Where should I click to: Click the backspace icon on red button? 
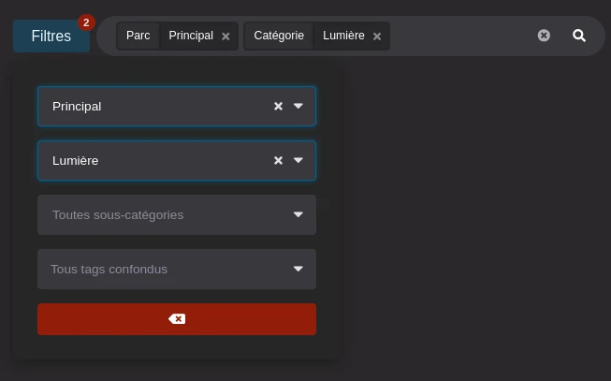[x=177, y=319]
